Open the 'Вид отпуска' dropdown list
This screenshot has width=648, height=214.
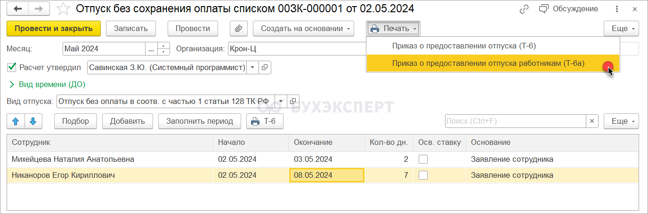point(281,101)
